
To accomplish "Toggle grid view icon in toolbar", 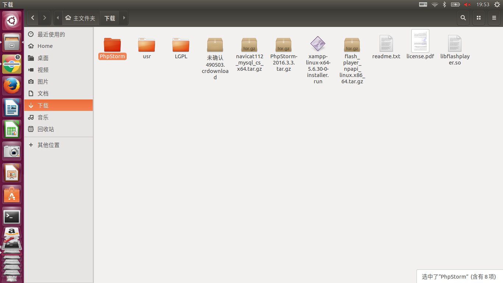I will tap(479, 18).
